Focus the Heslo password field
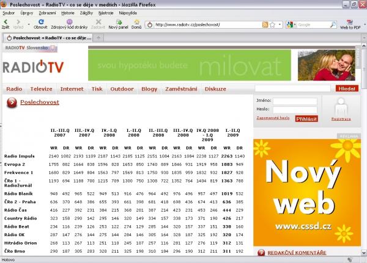This screenshot has height=263, width=367. point(295,110)
